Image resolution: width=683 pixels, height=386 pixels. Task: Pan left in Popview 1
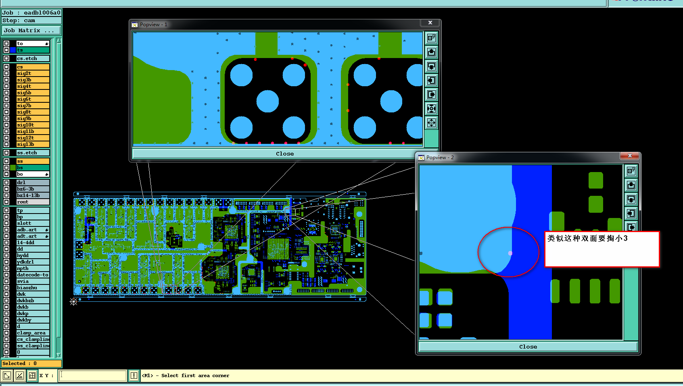click(431, 80)
